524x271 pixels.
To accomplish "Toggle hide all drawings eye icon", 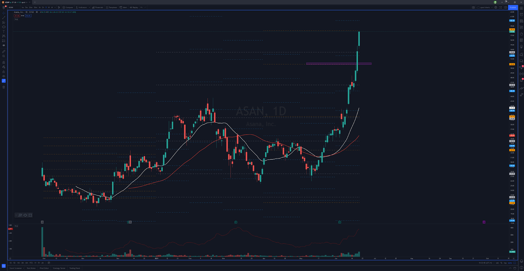I will [4, 76].
